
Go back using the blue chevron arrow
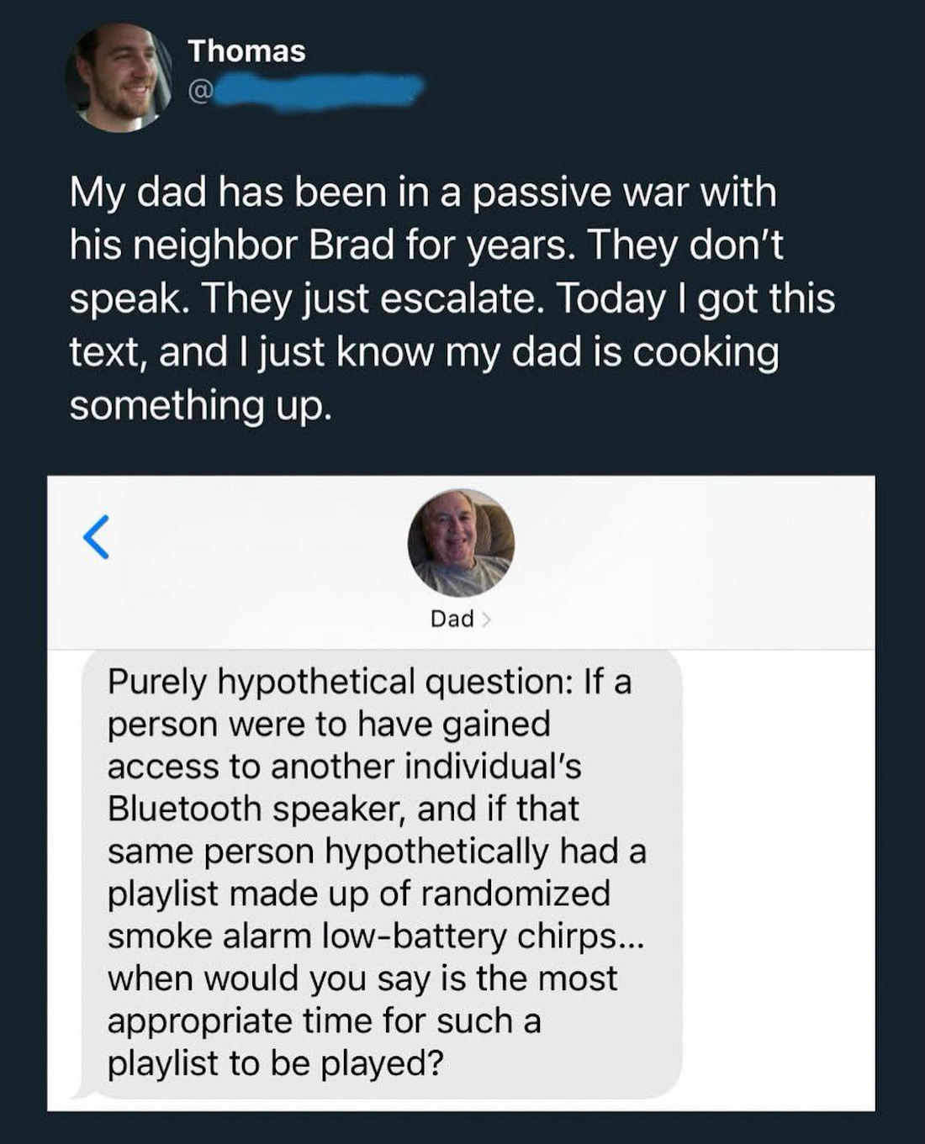[x=97, y=537]
